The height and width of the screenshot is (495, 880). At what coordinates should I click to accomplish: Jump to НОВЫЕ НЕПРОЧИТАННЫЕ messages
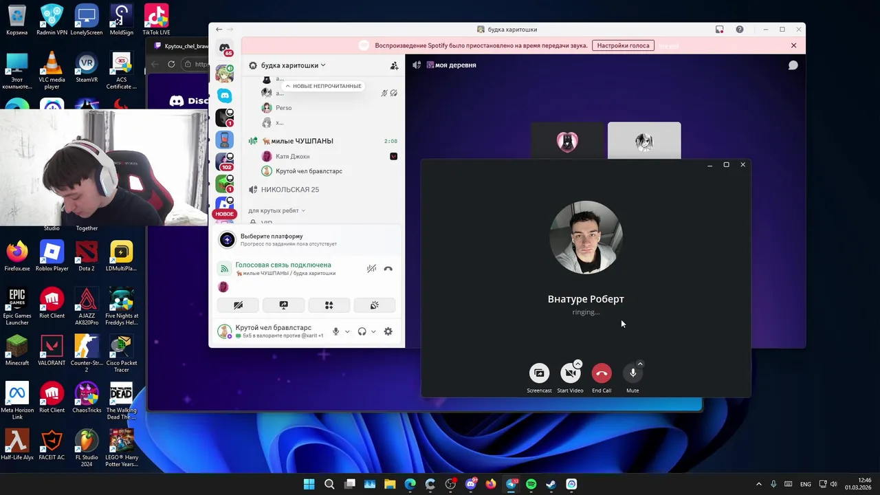coord(323,86)
